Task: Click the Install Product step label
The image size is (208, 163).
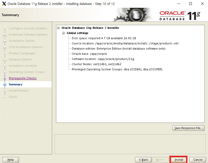Action: [19, 91]
